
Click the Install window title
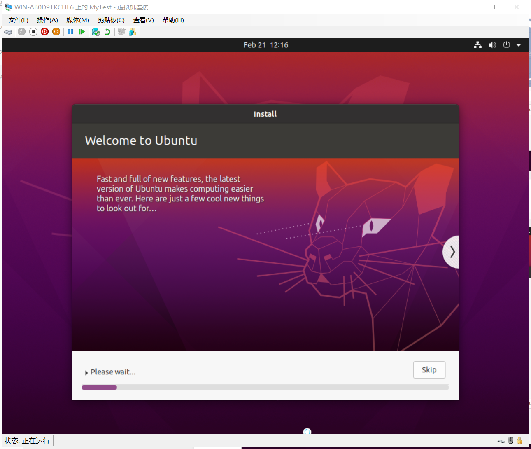click(265, 114)
